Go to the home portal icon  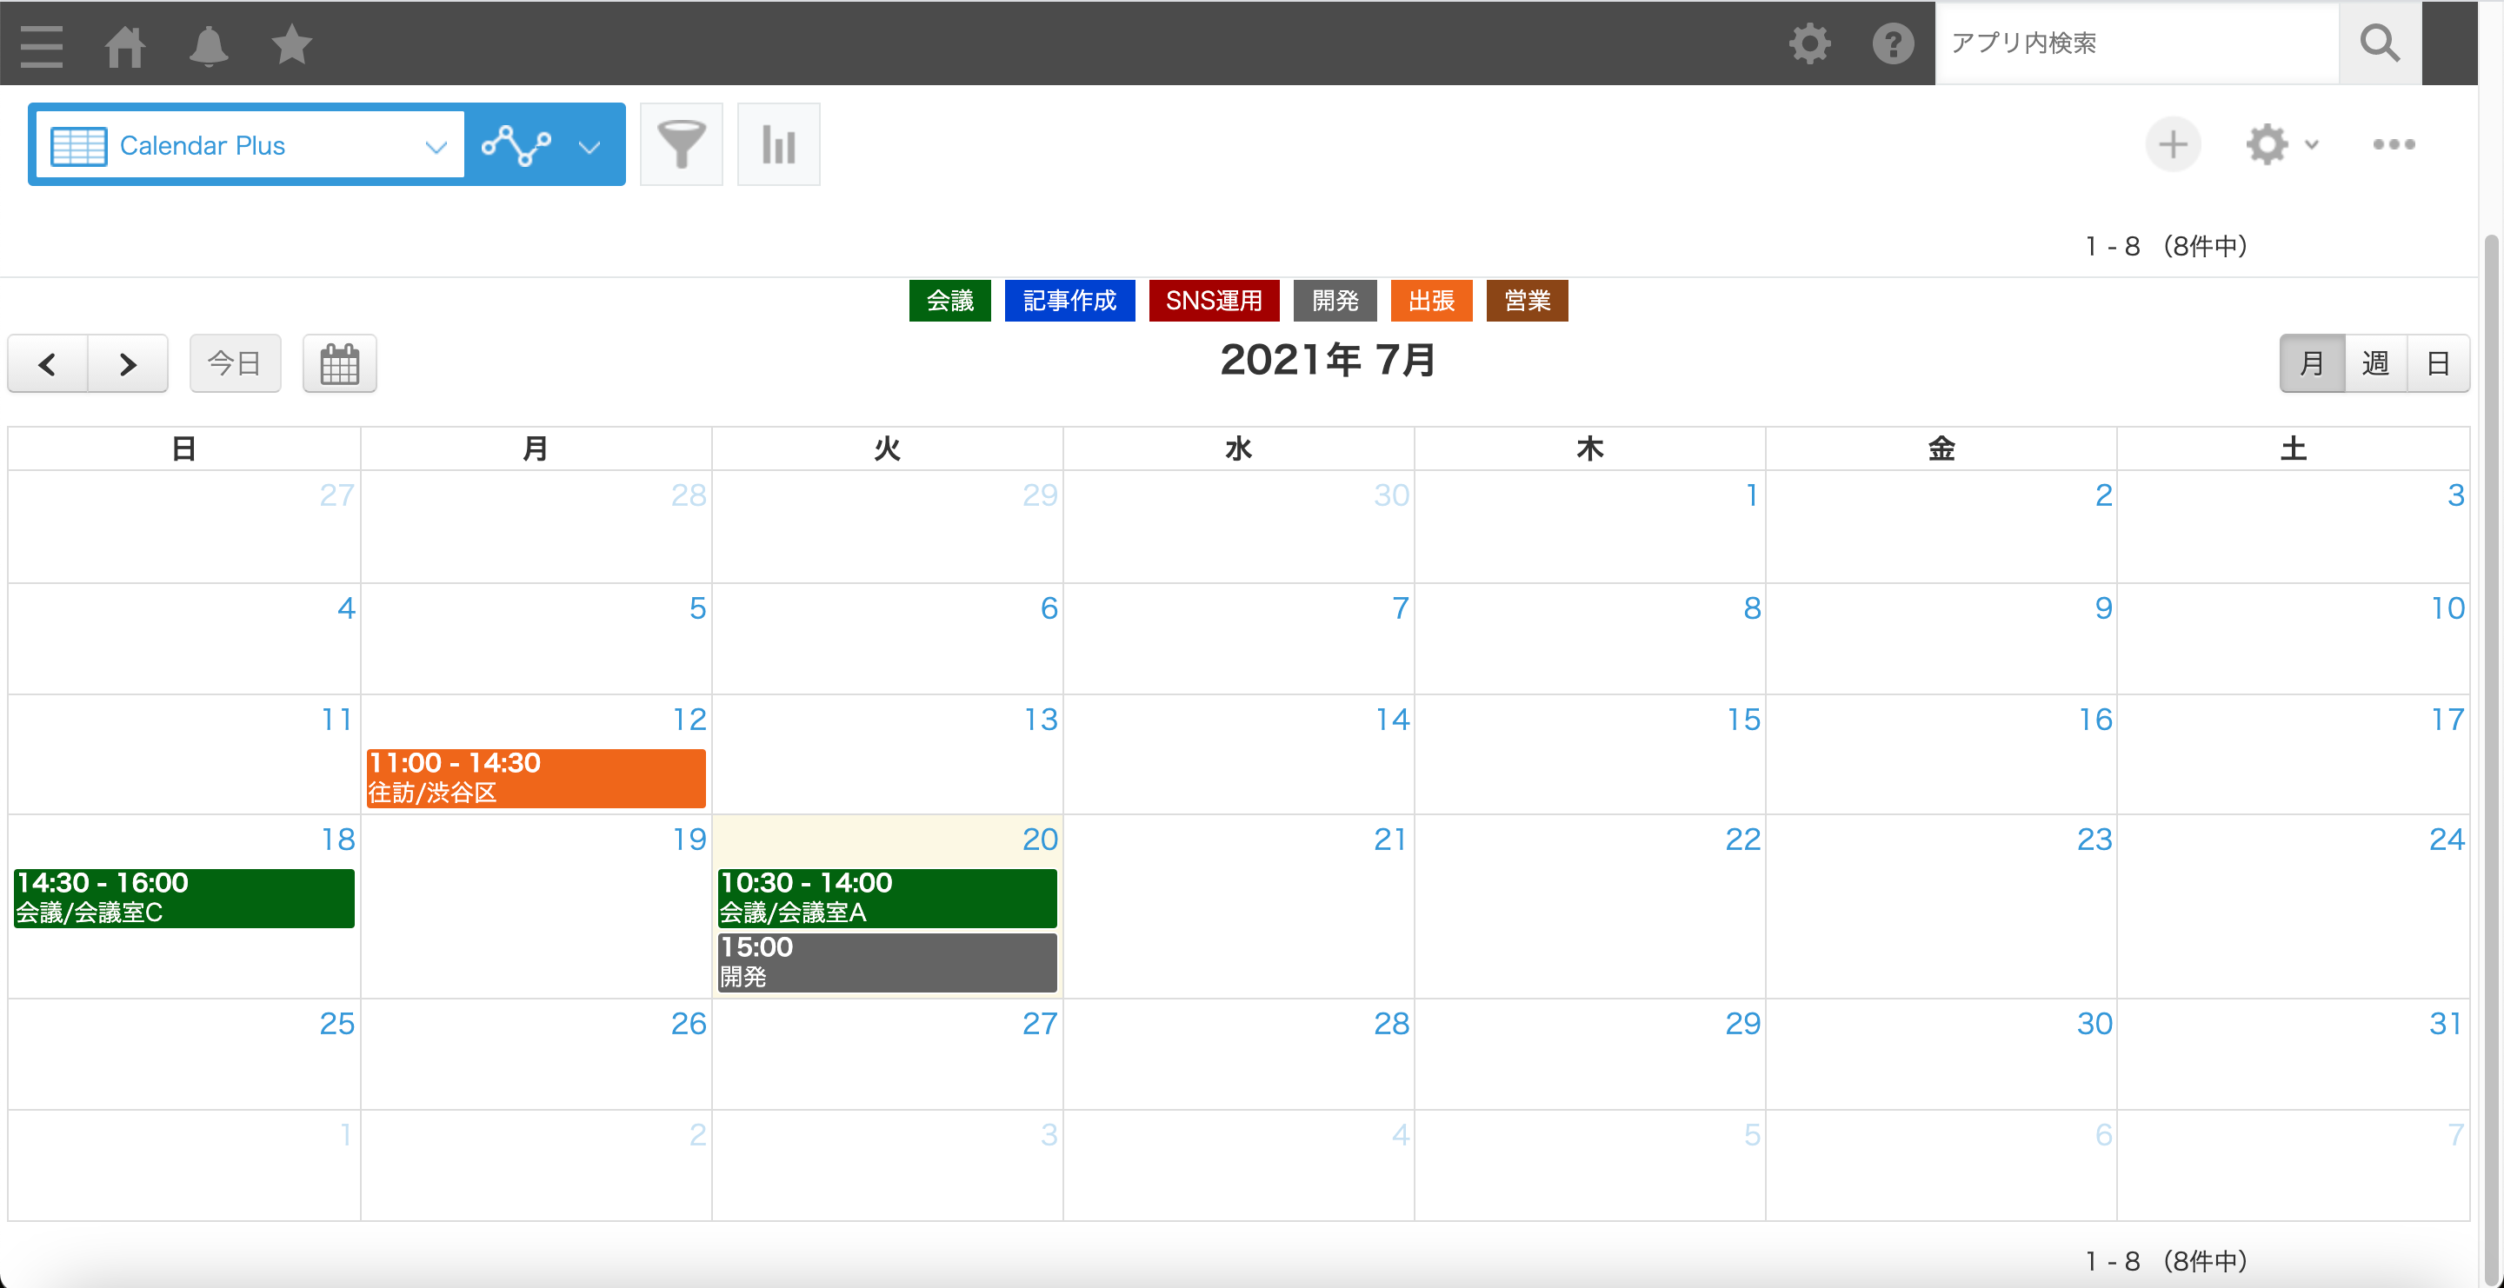click(125, 44)
